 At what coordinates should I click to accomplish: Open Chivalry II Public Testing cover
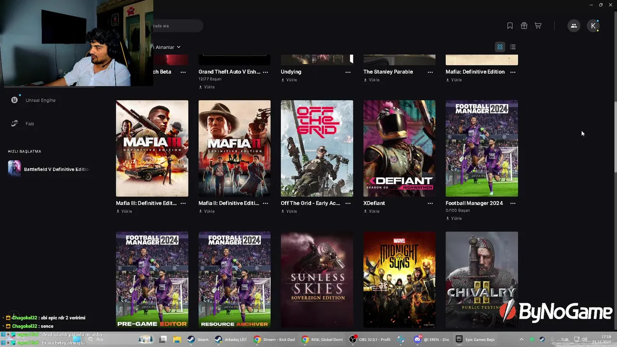pos(482,280)
